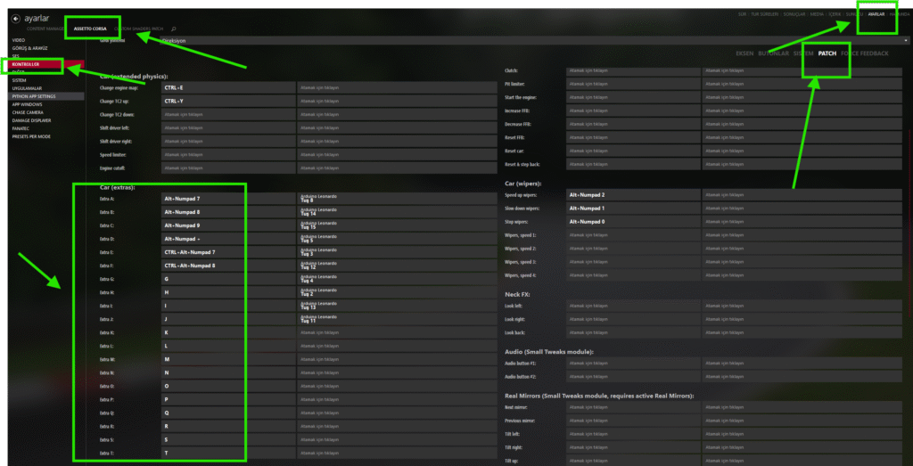Assign the empty slot beside CTRL+E engine map
The height and width of the screenshot is (466, 913).
[397, 87]
